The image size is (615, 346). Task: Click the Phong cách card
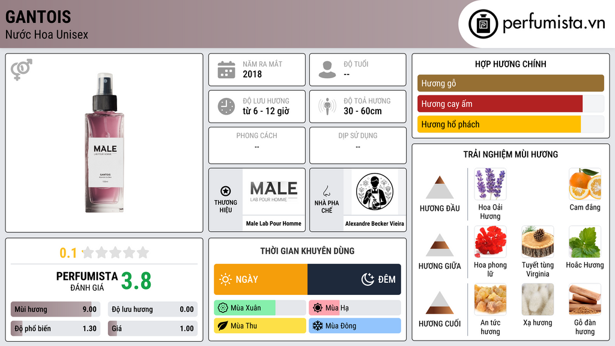coord(257,145)
